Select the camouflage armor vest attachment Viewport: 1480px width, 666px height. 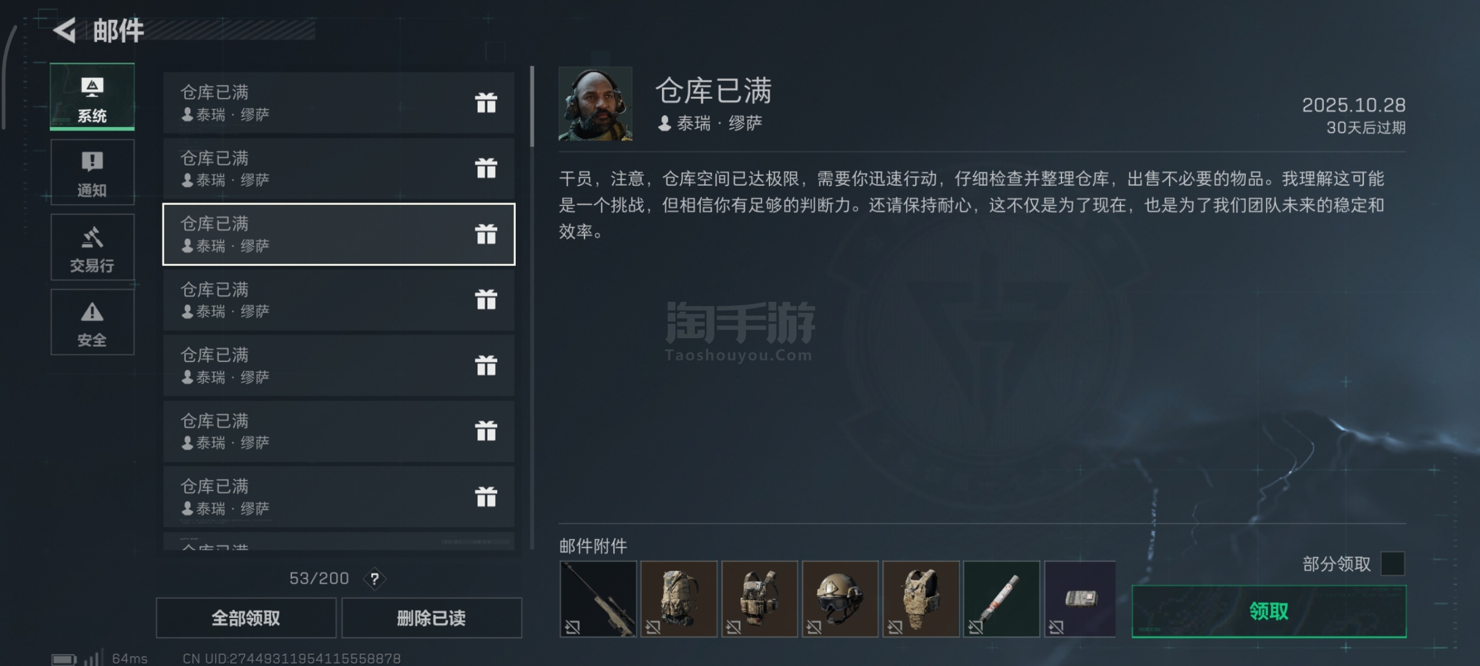921,599
